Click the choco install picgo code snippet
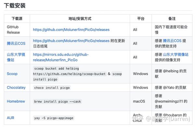The height and width of the screenshot is (127, 195). click(52, 88)
